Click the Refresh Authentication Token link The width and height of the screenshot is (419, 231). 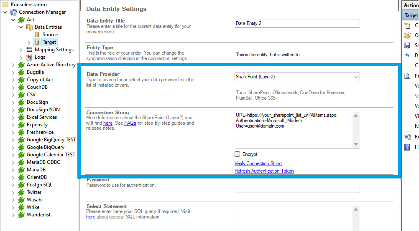tap(264, 171)
